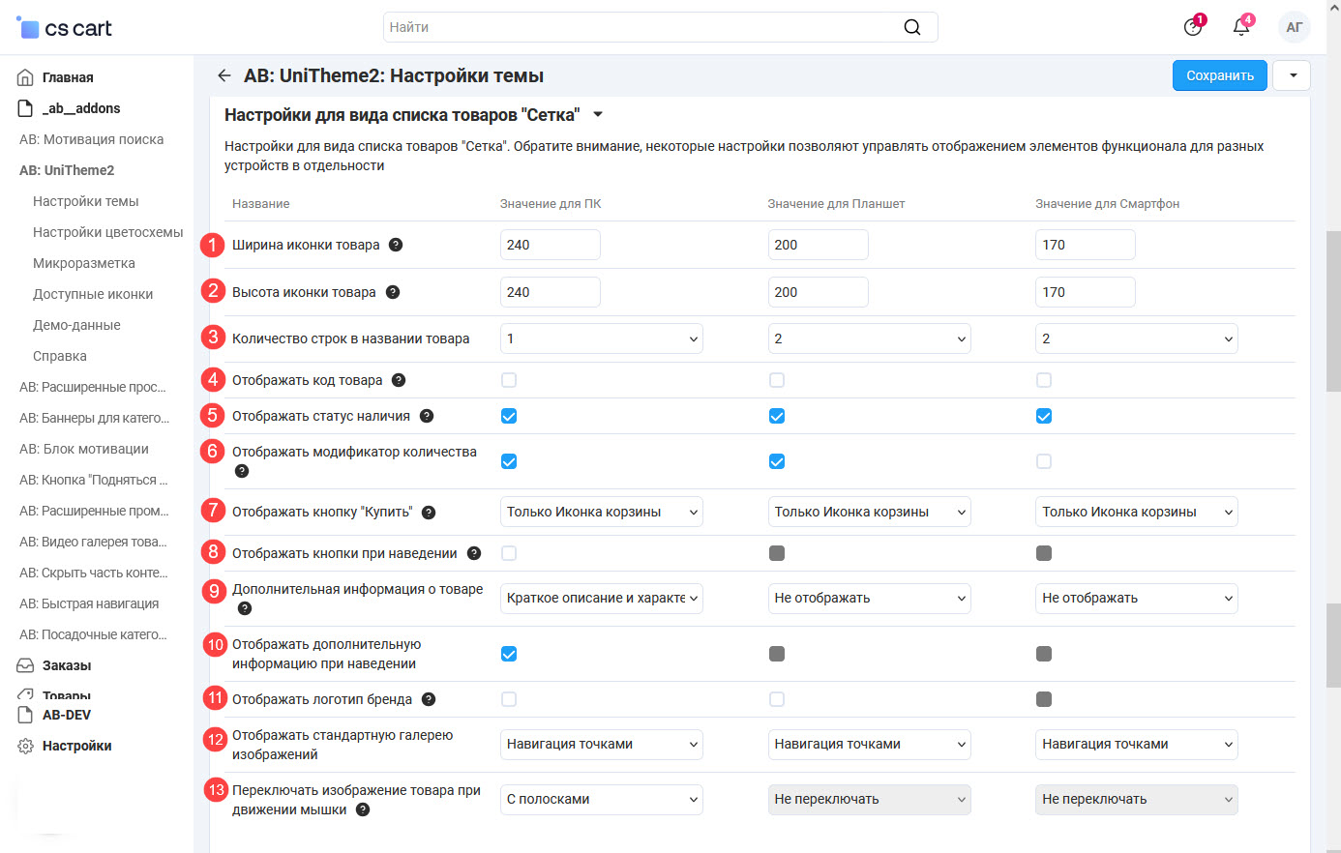Viewport: 1341px width, 853px height.
Task: Open the notifications bell
Action: tap(1241, 26)
